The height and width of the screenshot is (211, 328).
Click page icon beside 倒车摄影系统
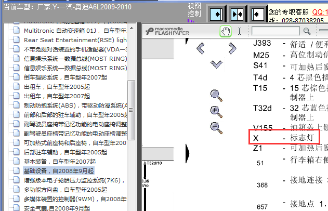[17, 77]
